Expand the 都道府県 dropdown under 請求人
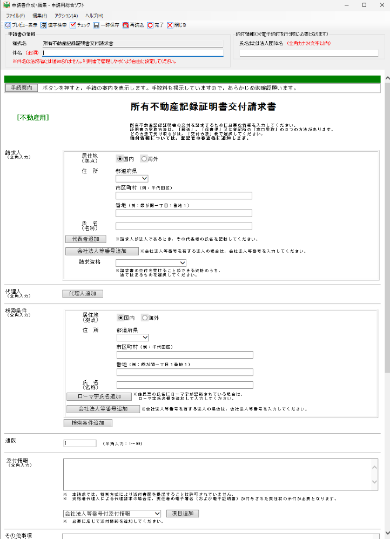The width and height of the screenshot is (390, 539). 132,178
